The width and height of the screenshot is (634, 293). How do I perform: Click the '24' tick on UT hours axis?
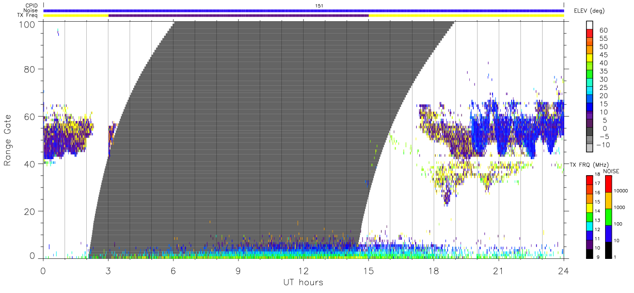(564, 270)
